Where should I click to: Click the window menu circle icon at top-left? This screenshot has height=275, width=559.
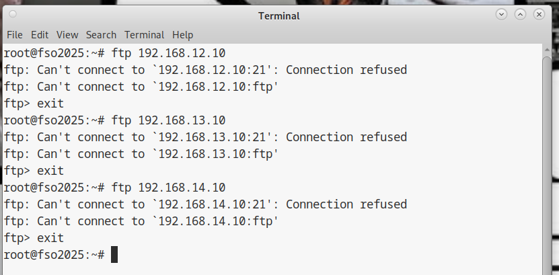tap(13, 14)
